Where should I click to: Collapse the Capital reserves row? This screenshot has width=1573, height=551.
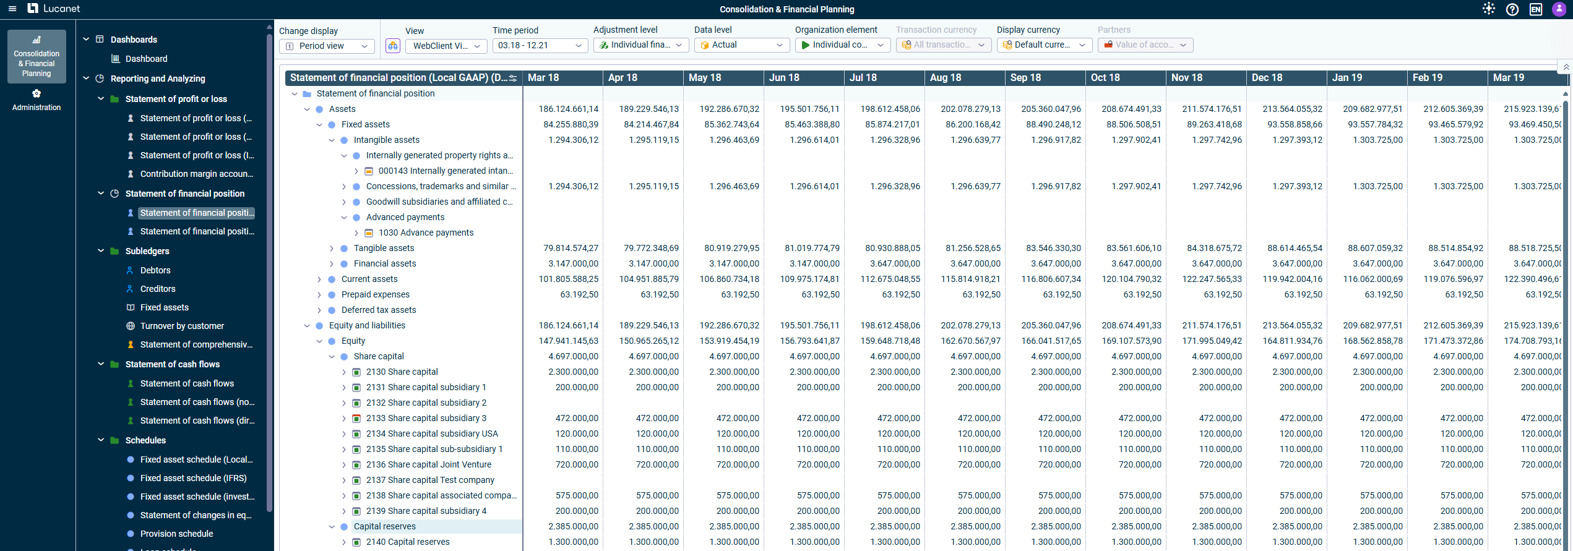pos(332,527)
